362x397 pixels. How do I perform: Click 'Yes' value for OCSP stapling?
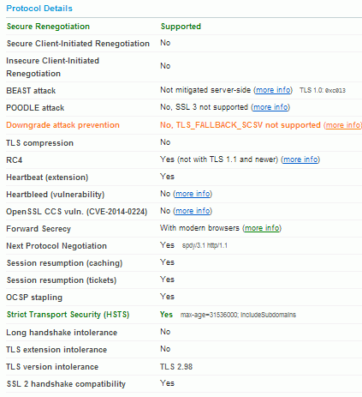pos(167,297)
